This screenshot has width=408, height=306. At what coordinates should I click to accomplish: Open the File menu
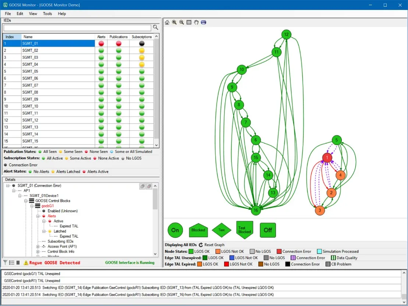[8, 14]
